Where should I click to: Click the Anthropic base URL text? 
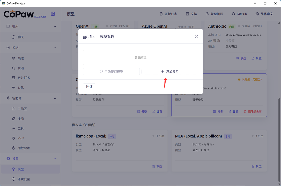tap(243, 35)
